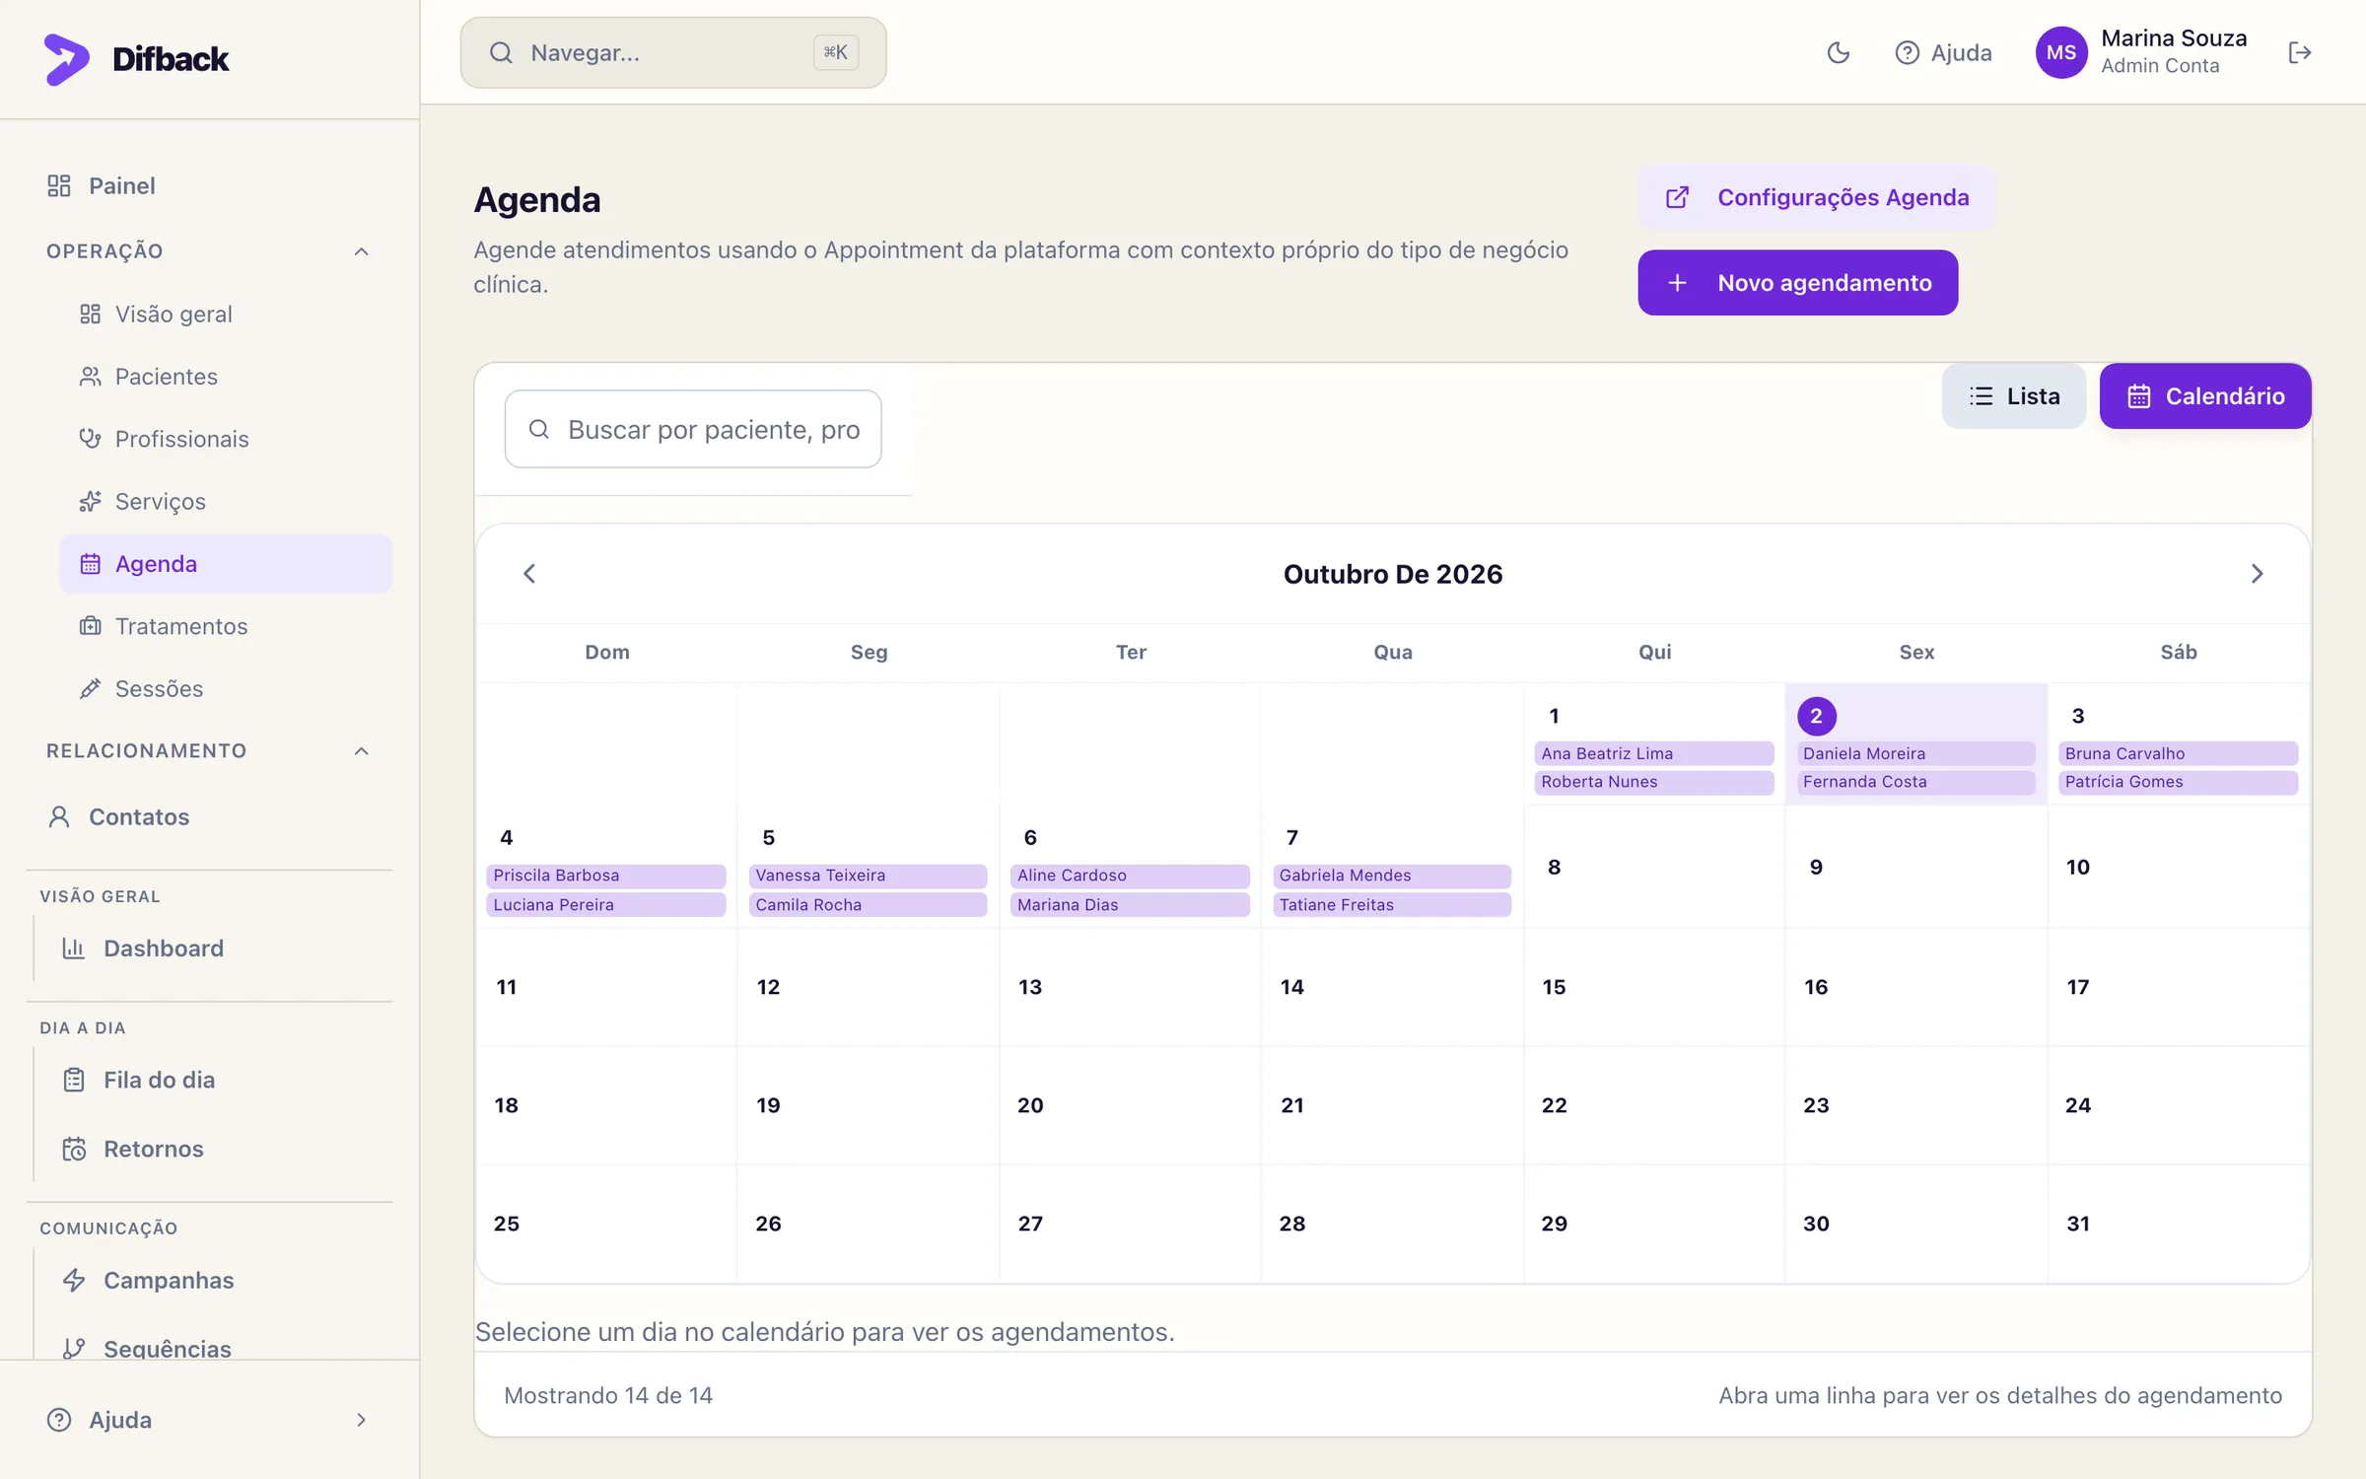Open Camila Rocha appointment
Screen dimensions: 2366x1479
(x=869, y=904)
